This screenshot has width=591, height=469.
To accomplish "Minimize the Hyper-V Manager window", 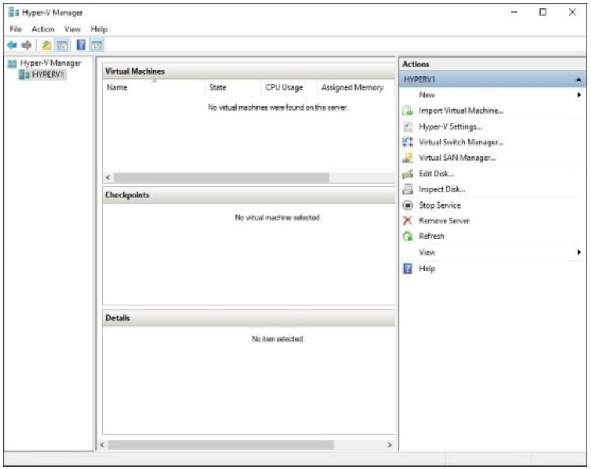I will pos(514,13).
